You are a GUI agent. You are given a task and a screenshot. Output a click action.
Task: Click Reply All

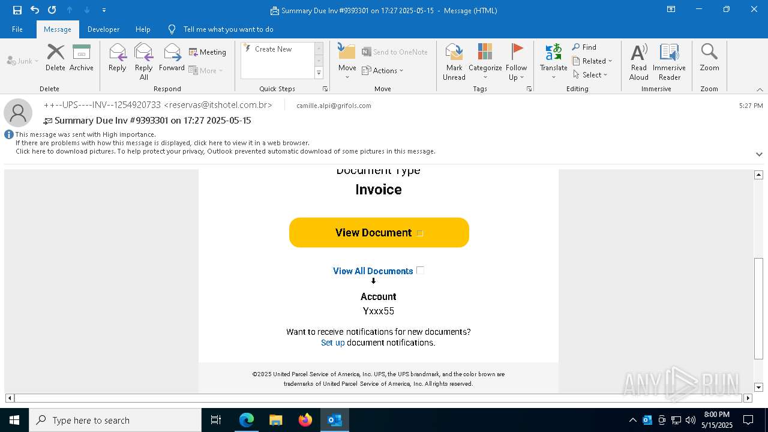pos(144,62)
